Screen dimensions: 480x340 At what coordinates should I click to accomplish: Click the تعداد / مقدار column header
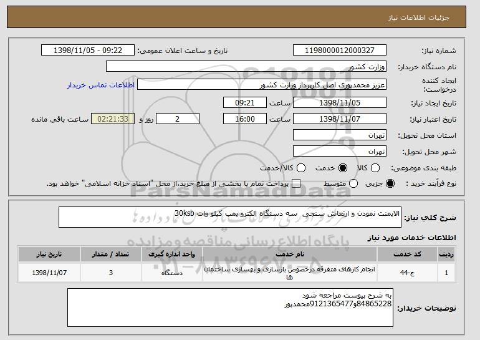click(110, 255)
